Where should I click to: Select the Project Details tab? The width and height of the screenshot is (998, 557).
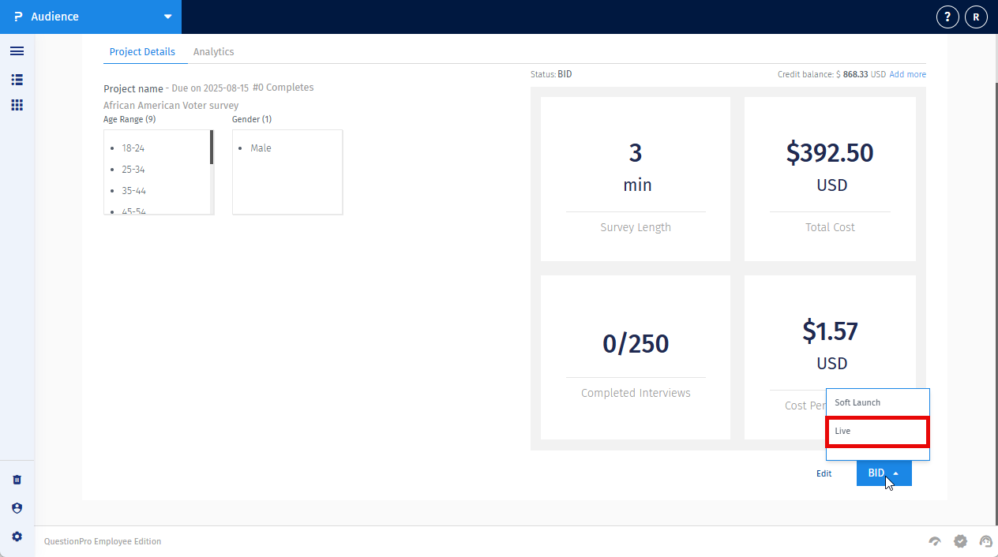(x=143, y=51)
